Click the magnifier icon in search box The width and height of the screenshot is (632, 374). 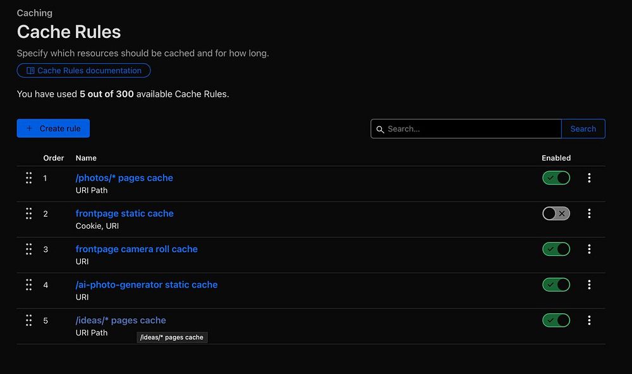pos(380,129)
